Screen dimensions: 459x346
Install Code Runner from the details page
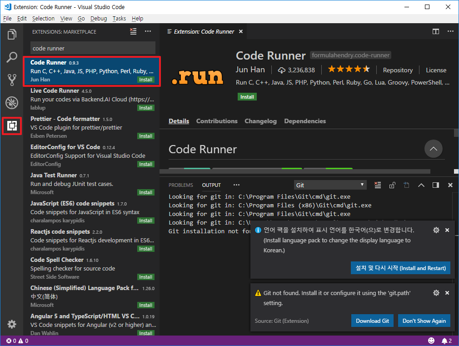(247, 97)
